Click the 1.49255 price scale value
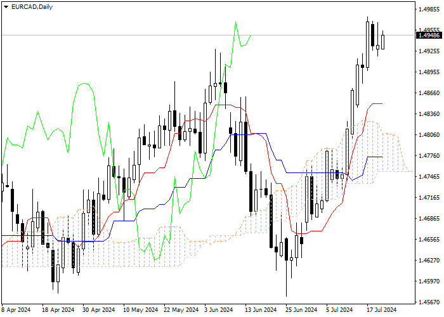 point(429,51)
